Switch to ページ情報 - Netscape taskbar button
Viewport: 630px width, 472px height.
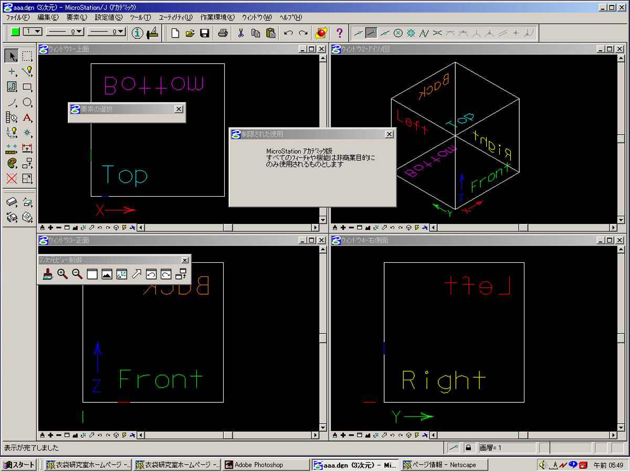click(x=444, y=465)
